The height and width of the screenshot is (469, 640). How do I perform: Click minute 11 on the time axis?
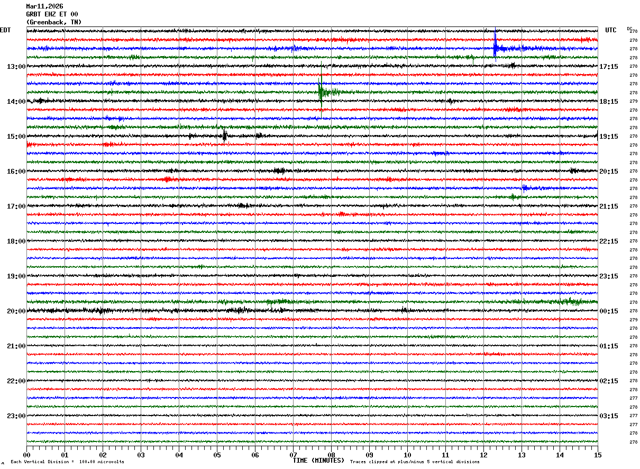[x=445, y=455]
